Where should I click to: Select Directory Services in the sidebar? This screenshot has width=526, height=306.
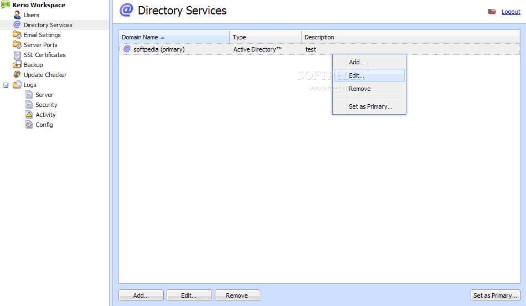tap(48, 25)
